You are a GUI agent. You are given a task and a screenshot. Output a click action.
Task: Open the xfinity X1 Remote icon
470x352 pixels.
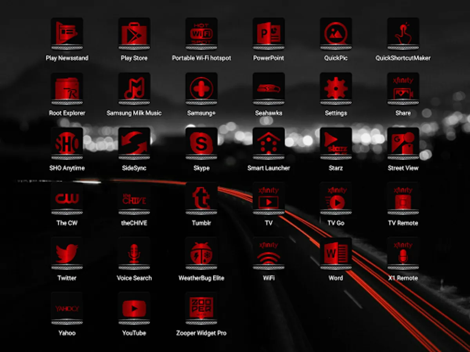coord(403,254)
